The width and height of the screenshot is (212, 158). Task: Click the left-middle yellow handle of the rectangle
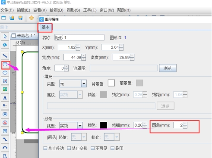pos(22,92)
